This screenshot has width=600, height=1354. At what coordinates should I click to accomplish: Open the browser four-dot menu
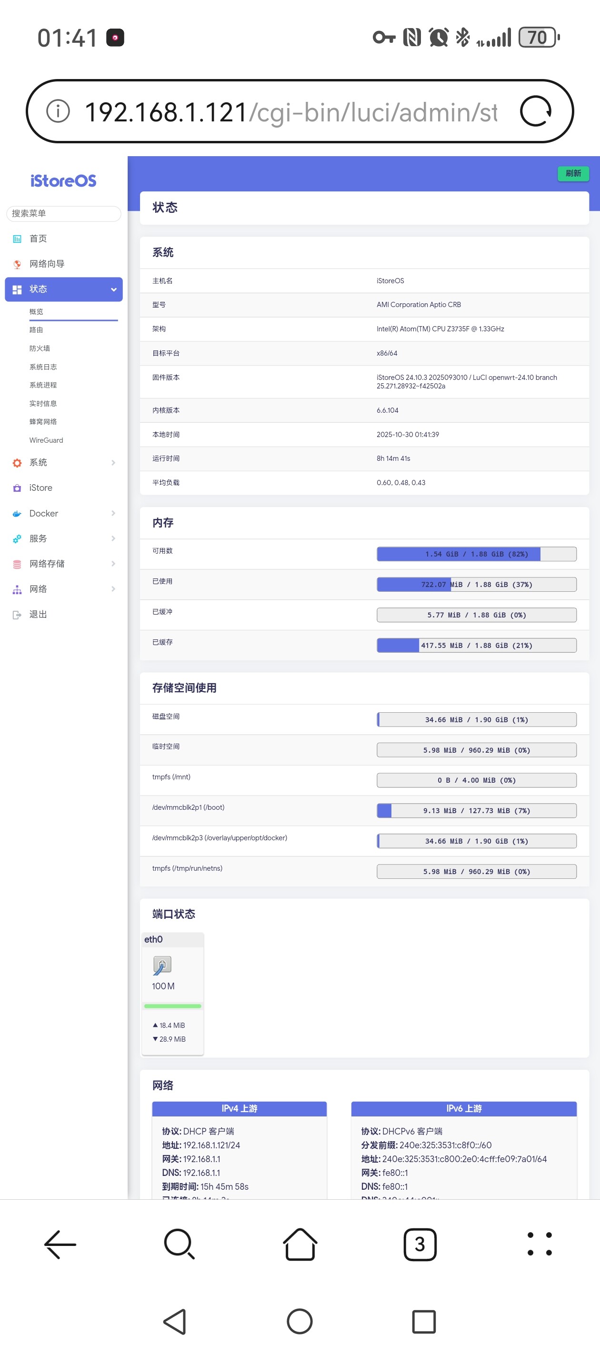pos(539,1244)
